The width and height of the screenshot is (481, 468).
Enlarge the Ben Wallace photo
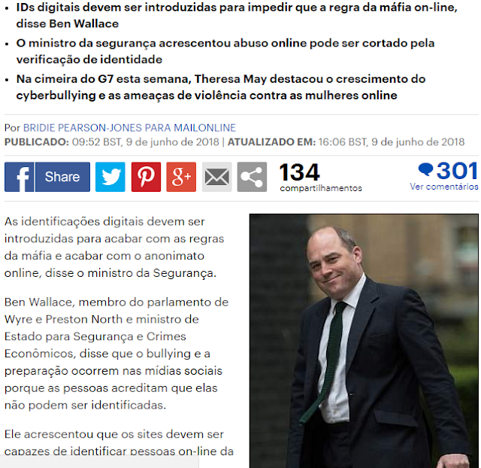click(x=364, y=341)
